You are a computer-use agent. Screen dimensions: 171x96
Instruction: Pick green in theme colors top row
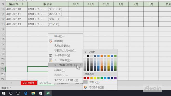point(115,56)
